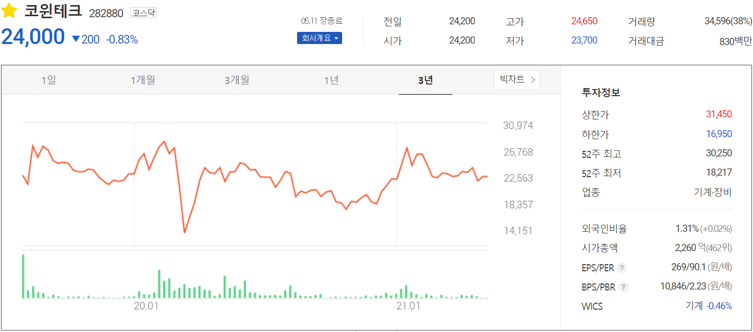Switch chart to 1년 tab
Screen dimensions: 753x332
pos(331,79)
